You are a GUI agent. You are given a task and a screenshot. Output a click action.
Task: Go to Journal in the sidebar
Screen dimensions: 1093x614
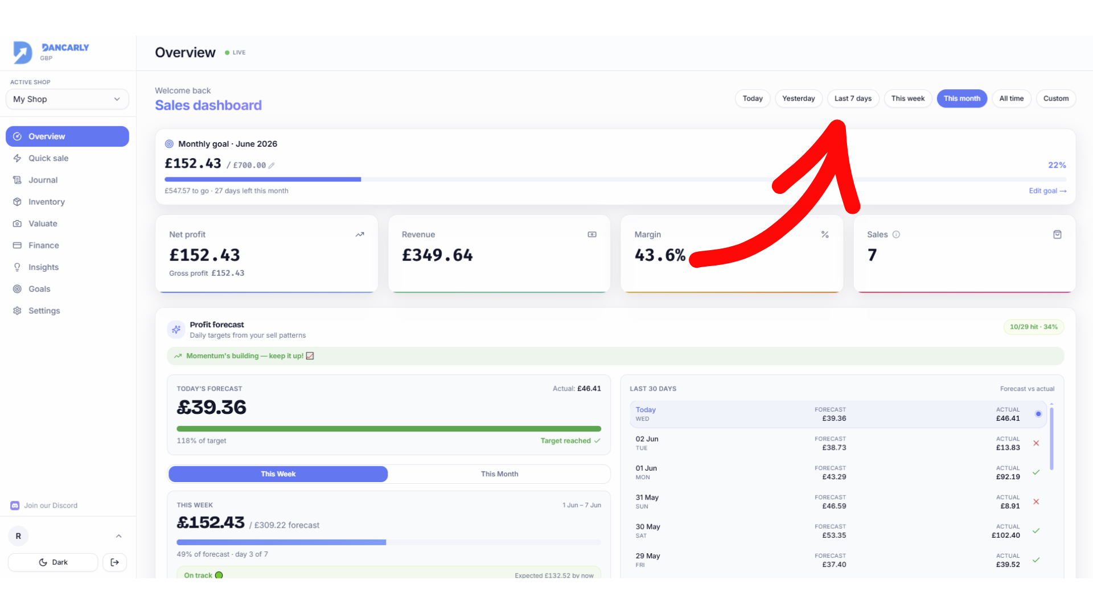[x=67, y=180]
